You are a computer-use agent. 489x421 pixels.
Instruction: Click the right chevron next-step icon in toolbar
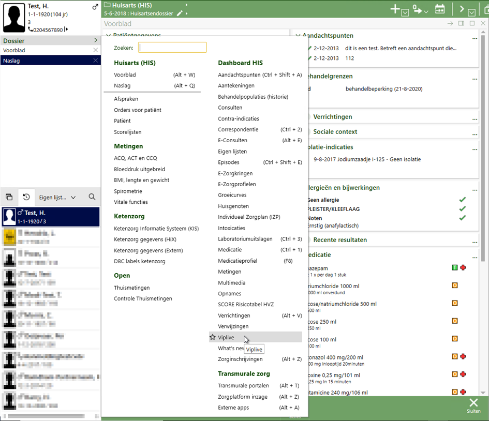click(x=462, y=9)
